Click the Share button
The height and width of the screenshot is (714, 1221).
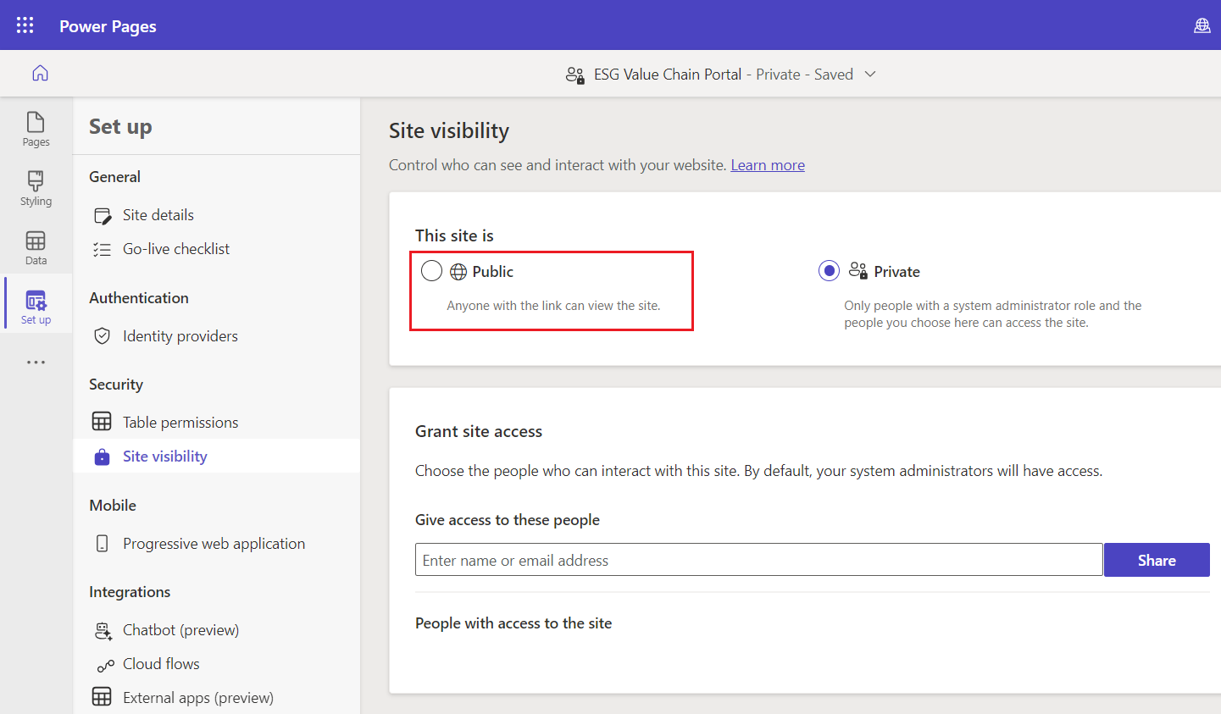click(x=1157, y=560)
